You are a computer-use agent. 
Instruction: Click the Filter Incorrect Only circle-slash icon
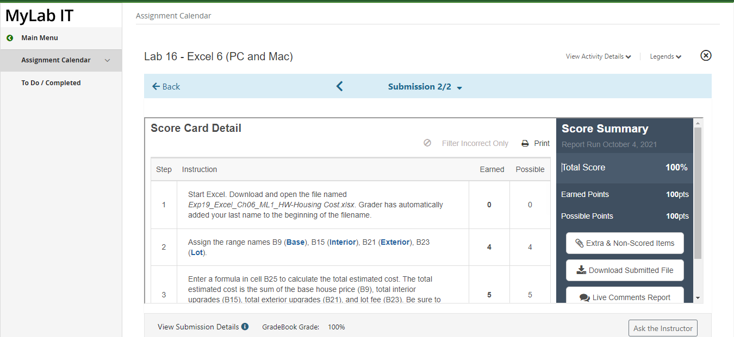[427, 143]
